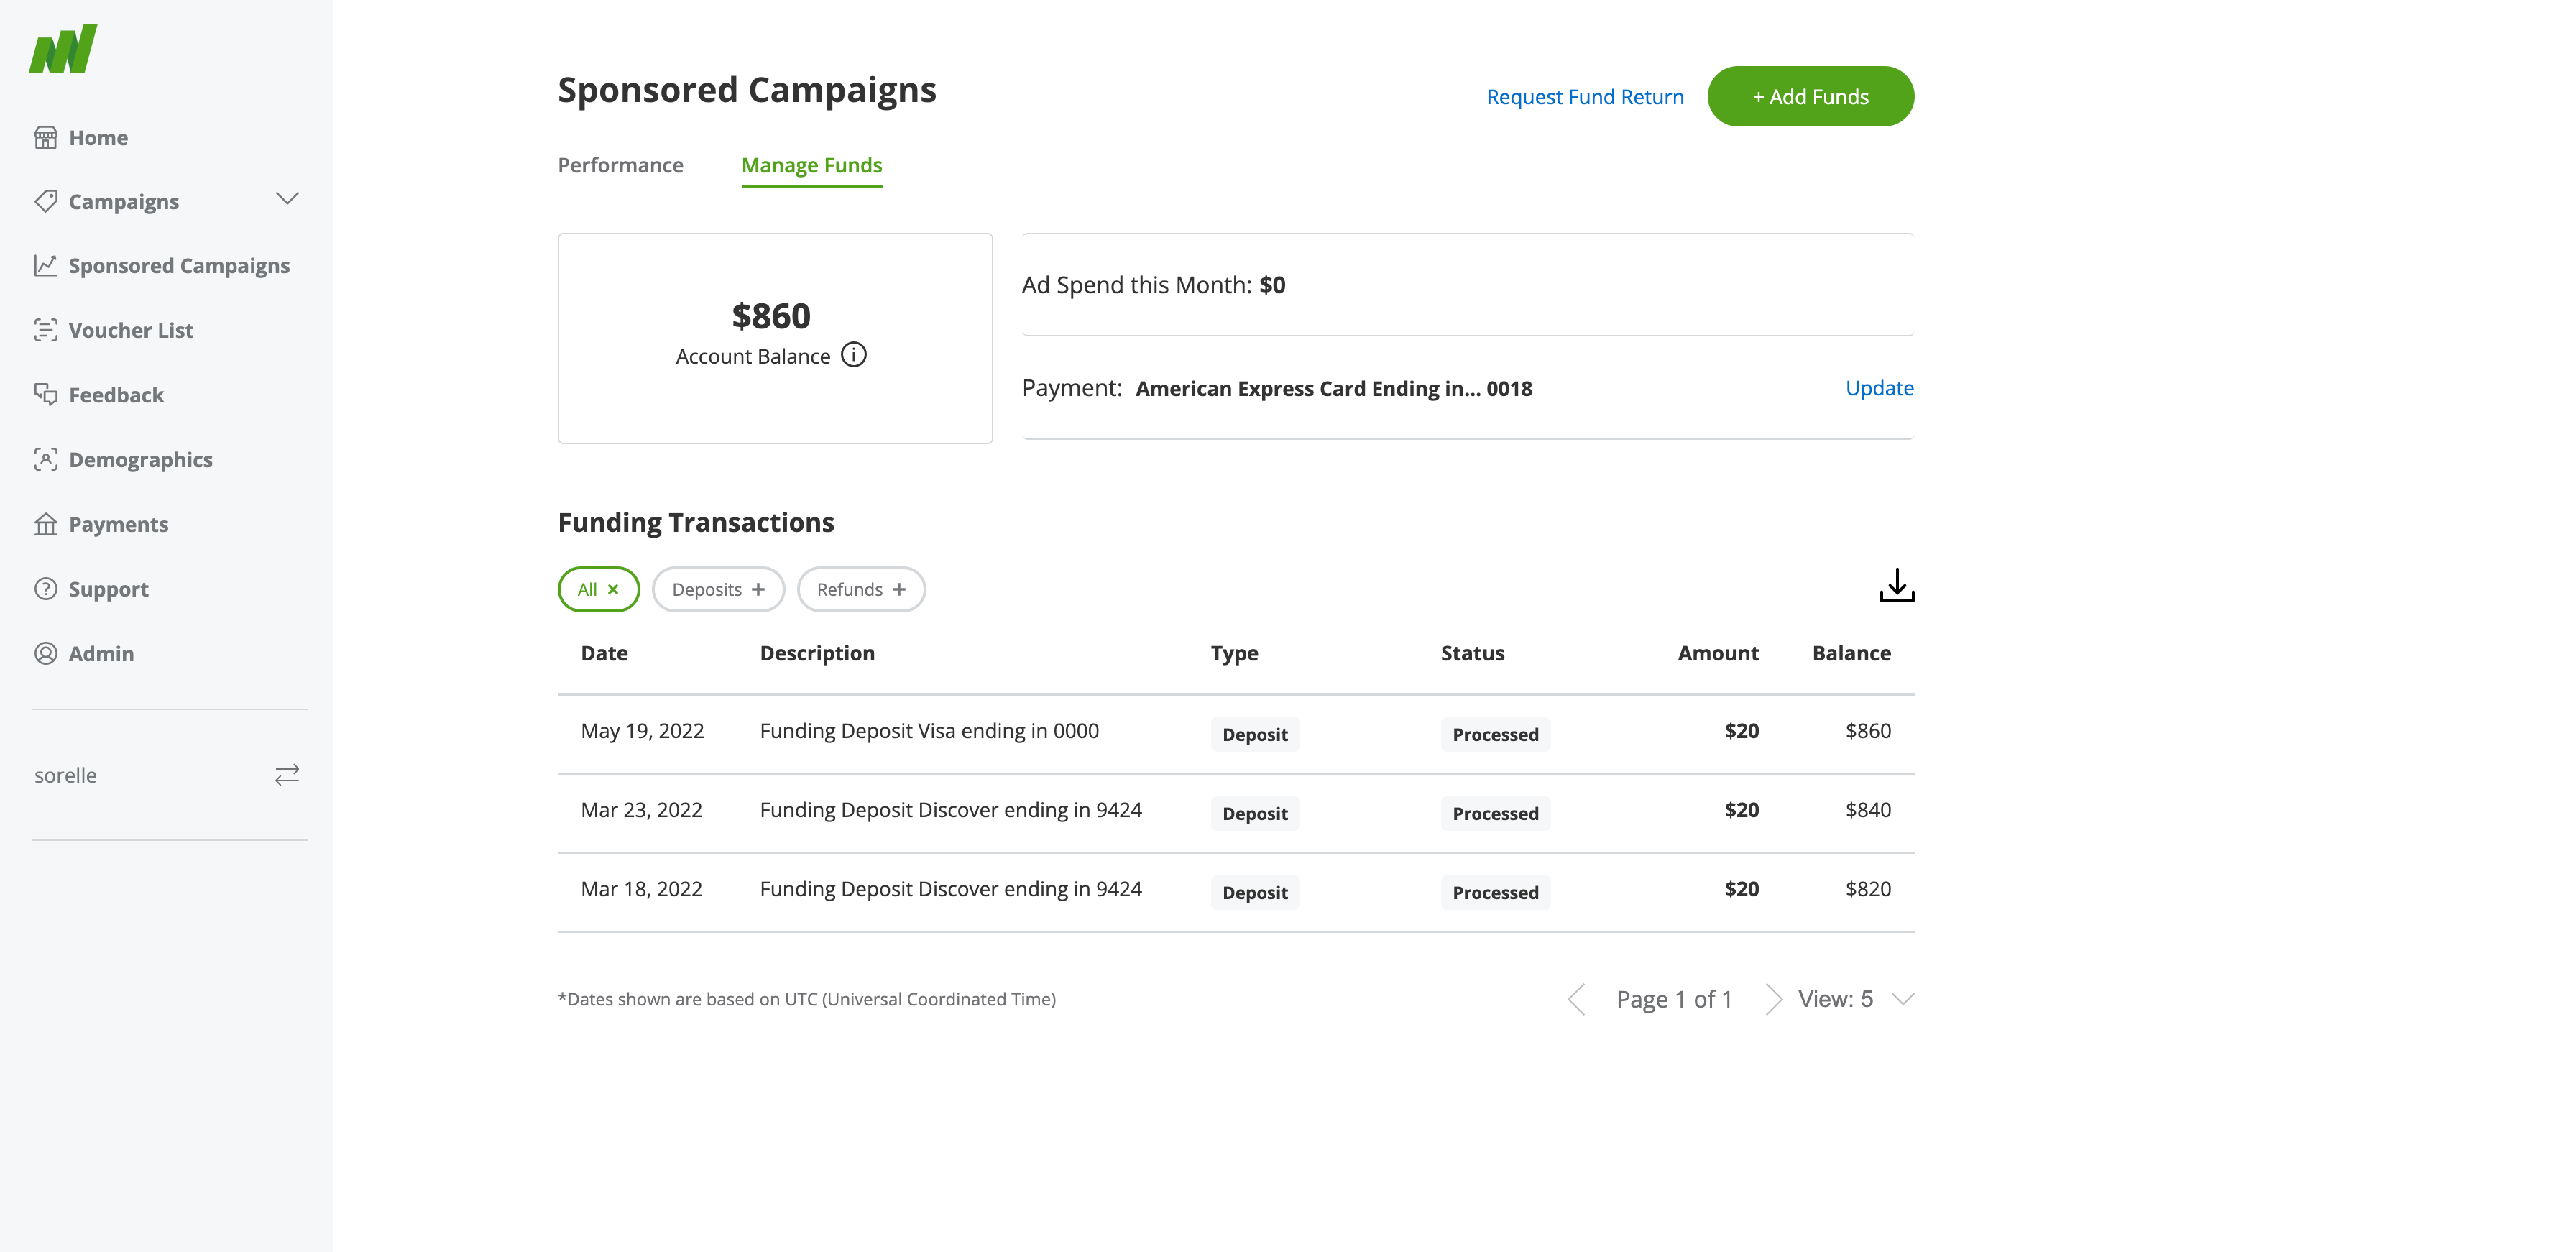
Task: Click the Demographics person-frame icon
Action: coord(46,459)
